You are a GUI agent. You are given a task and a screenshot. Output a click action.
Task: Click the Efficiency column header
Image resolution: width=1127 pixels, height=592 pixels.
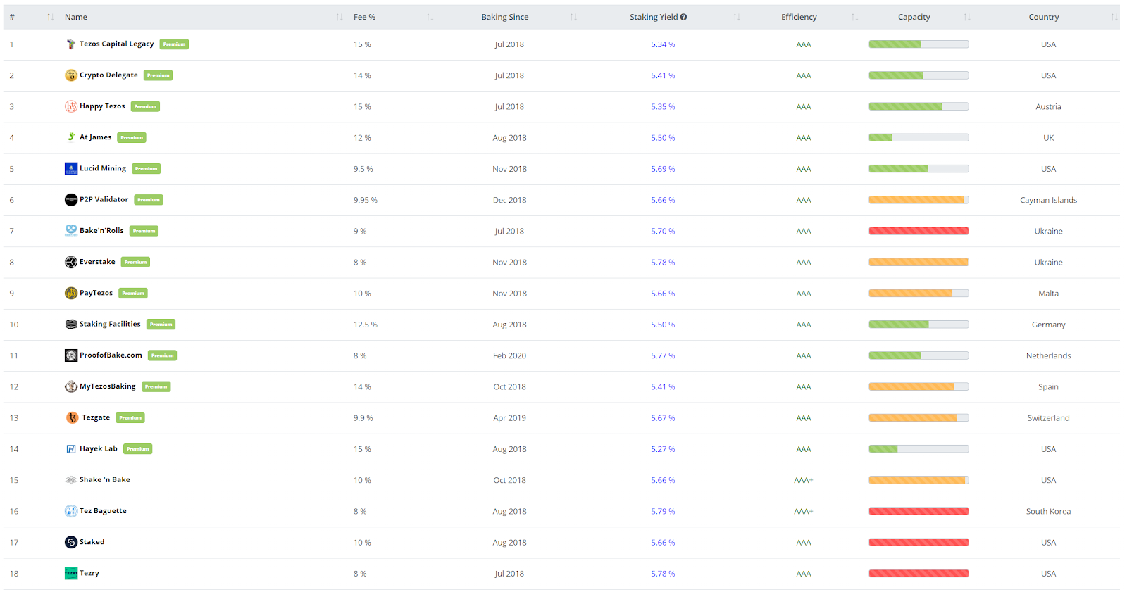click(799, 17)
